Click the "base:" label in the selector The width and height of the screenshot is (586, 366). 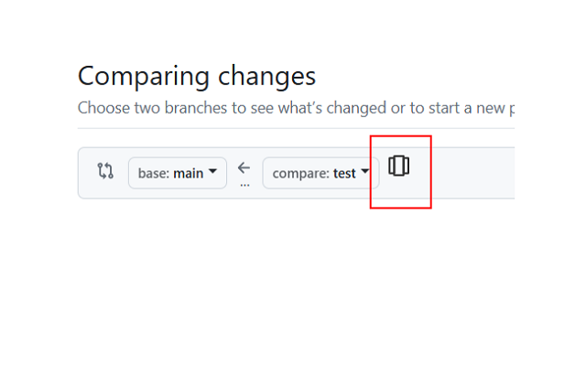154,173
